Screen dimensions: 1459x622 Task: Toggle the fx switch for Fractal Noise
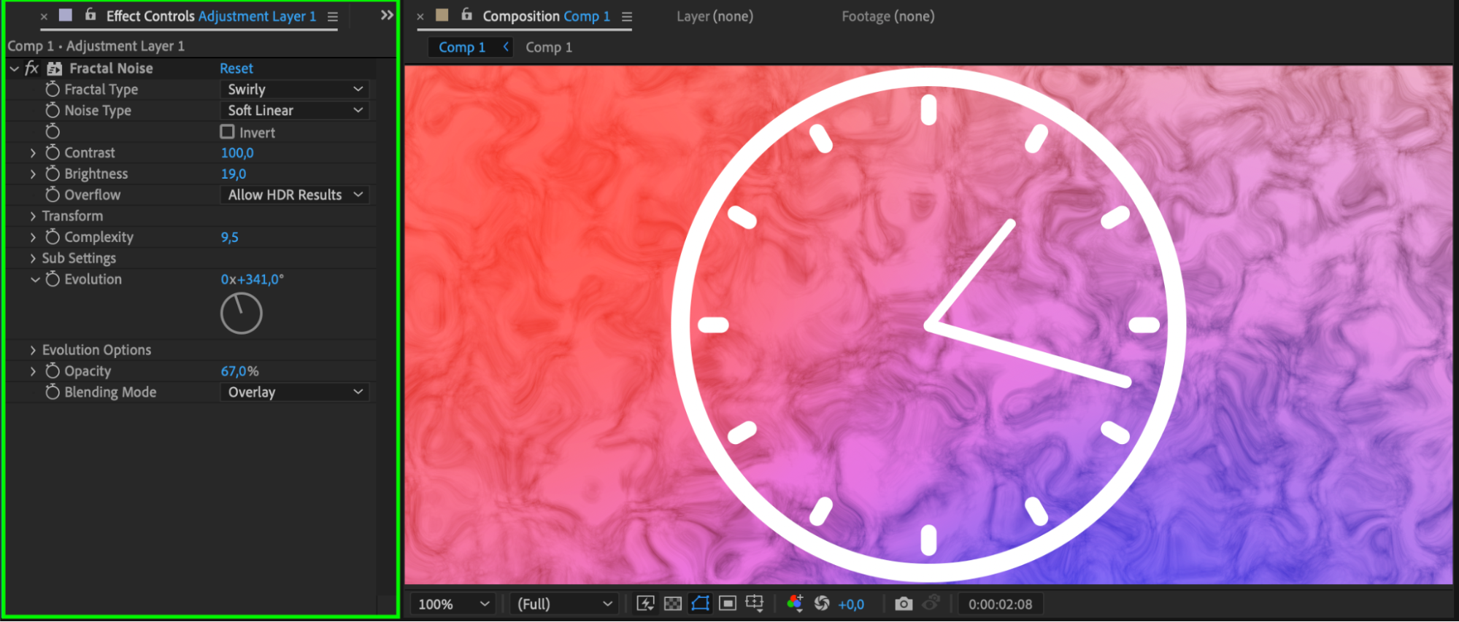coord(31,69)
